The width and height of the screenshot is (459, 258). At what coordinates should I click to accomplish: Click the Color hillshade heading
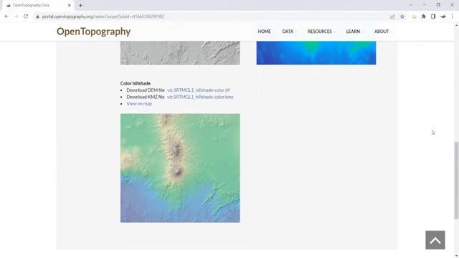click(136, 83)
